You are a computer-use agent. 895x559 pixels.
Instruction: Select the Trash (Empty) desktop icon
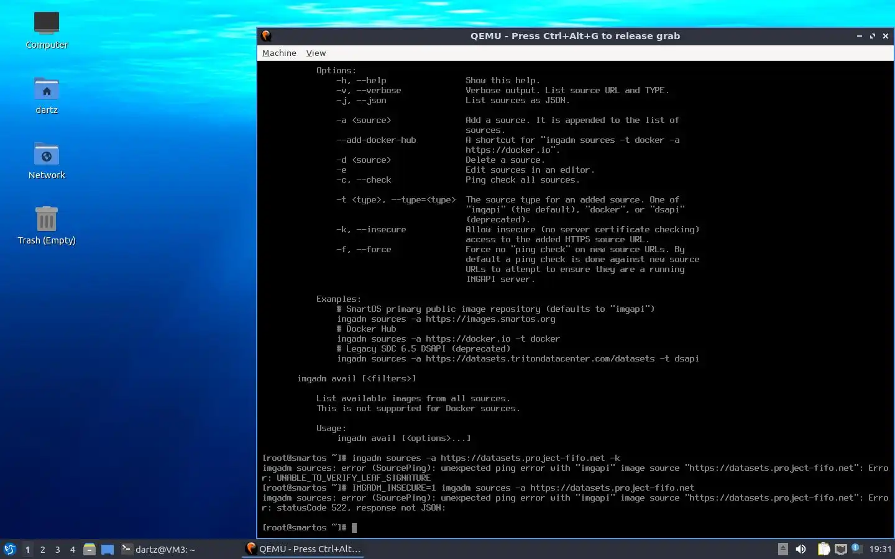tap(47, 226)
